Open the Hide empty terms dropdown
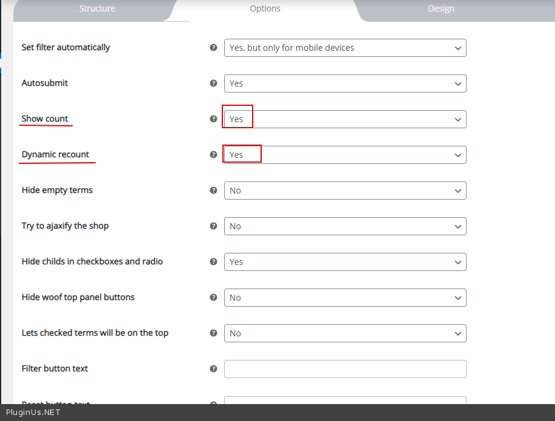This screenshot has width=555, height=421. pos(345,191)
